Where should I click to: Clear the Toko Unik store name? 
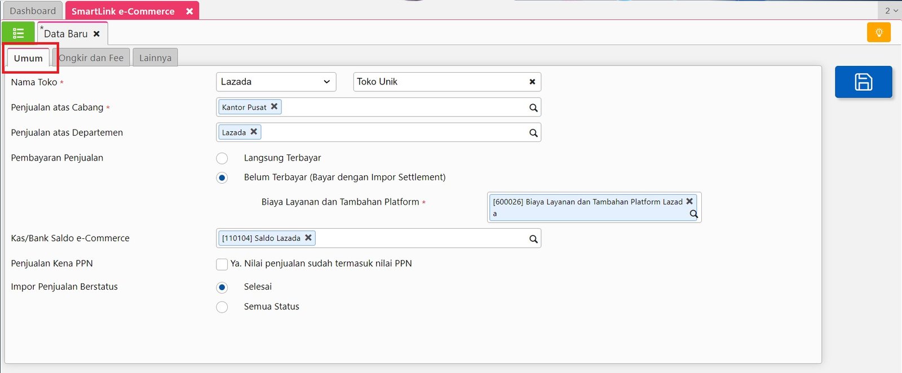click(x=532, y=82)
